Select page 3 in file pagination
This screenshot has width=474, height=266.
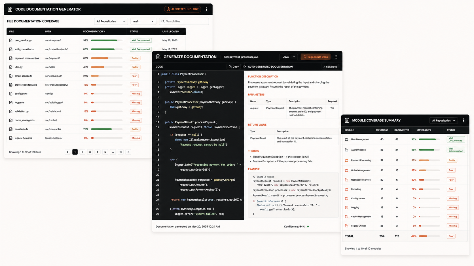tap(90, 152)
